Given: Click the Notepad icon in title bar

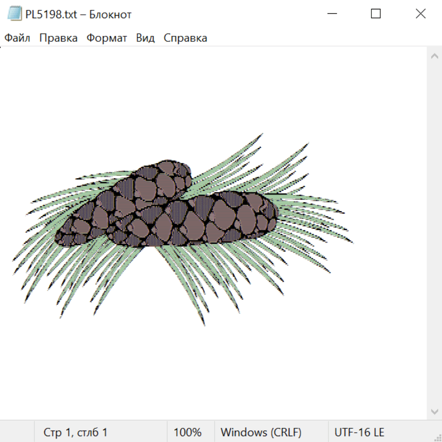Looking at the screenshot, I should pyautogui.click(x=14, y=14).
